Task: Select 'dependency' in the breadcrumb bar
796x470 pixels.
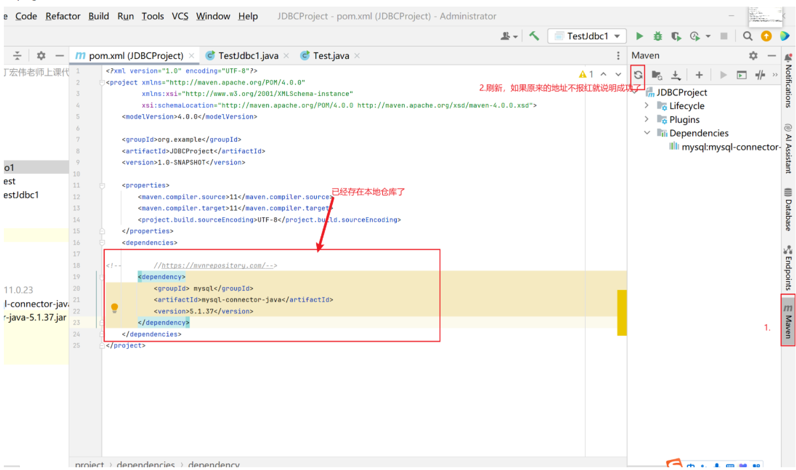Action: coord(214,464)
